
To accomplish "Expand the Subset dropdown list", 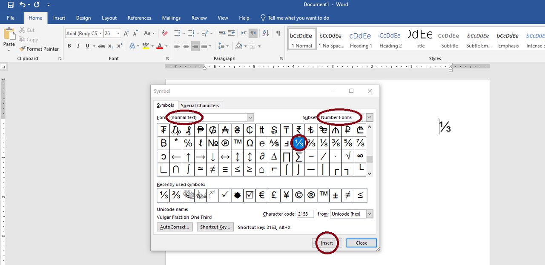I will pyautogui.click(x=369, y=117).
